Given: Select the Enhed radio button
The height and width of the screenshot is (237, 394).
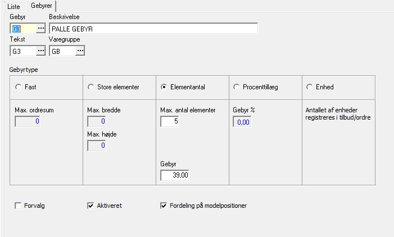Looking at the screenshot, I should [x=309, y=87].
